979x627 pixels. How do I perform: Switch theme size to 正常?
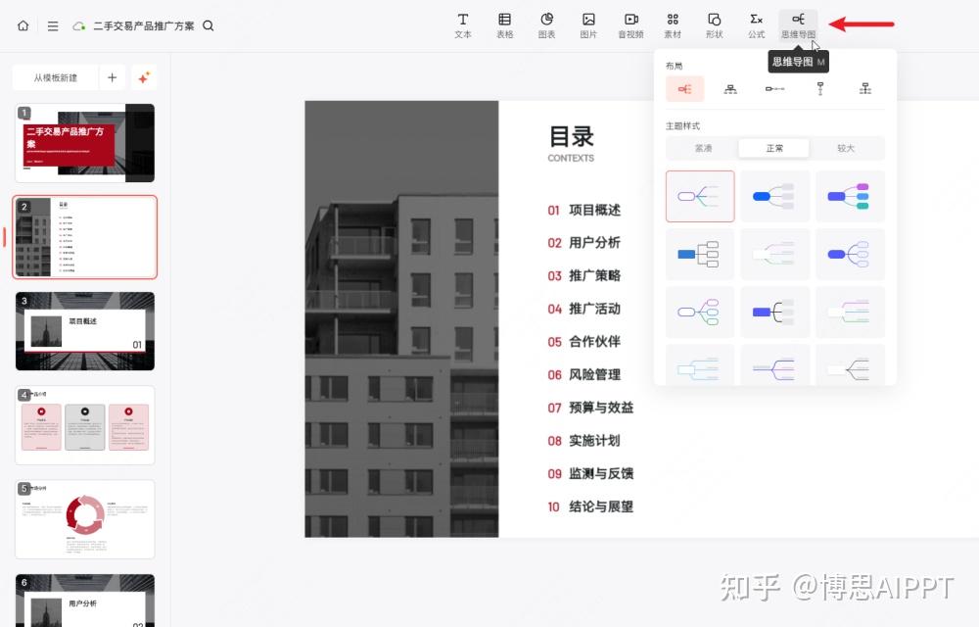pos(774,148)
